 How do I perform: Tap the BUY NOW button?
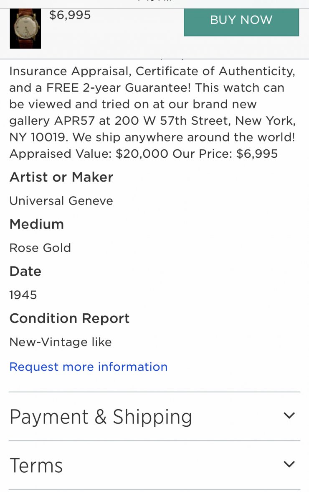pos(241,22)
